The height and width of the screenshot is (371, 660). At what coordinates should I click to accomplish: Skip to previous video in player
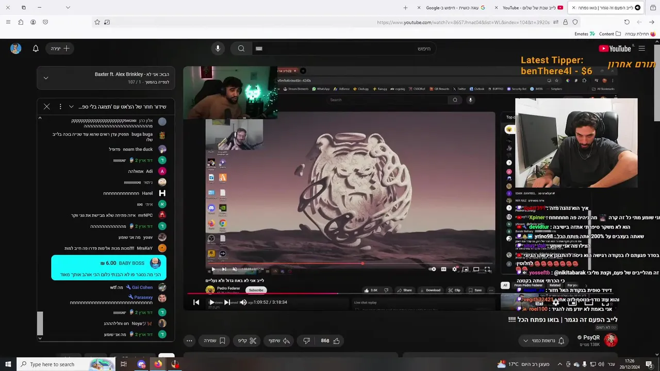(x=196, y=302)
